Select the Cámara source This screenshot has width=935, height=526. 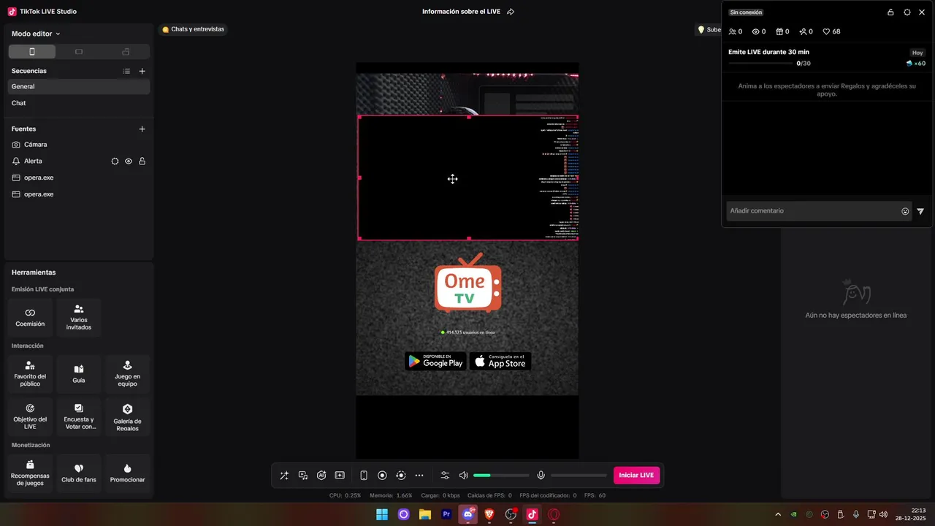[79, 145]
